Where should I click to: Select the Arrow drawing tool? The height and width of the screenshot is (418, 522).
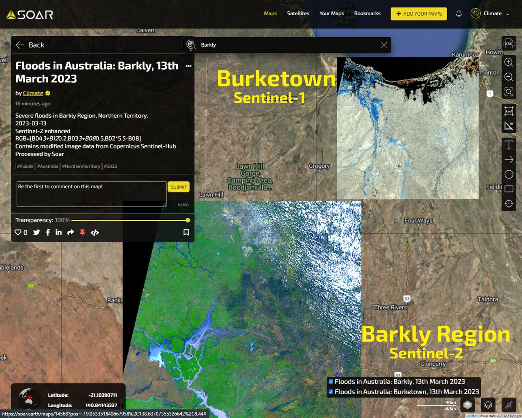(509, 159)
